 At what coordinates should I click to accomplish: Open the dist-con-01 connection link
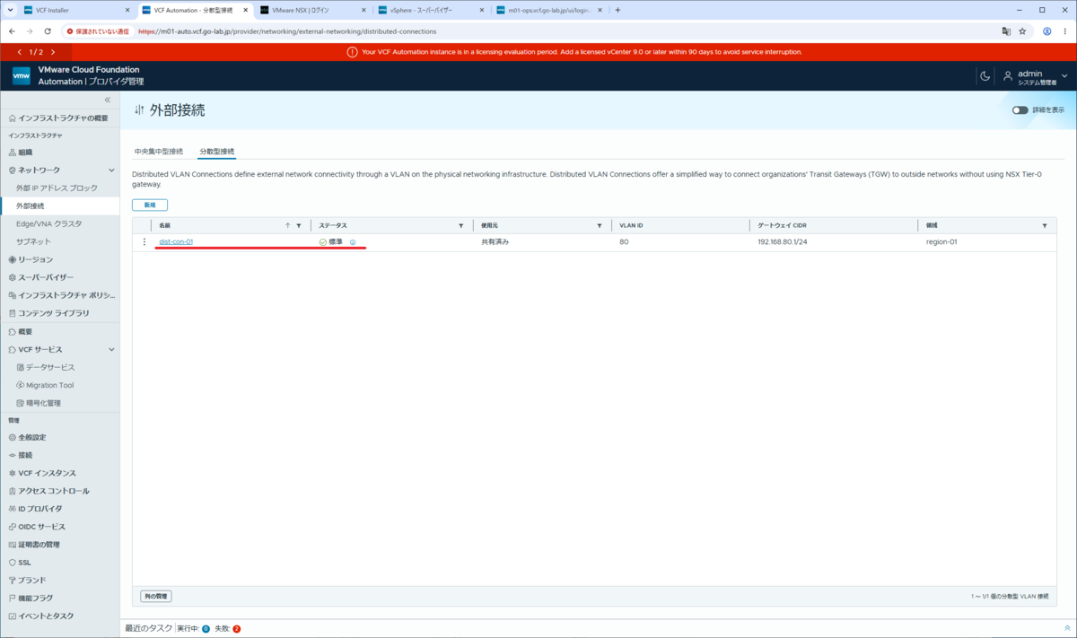pyautogui.click(x=176, y=241)
